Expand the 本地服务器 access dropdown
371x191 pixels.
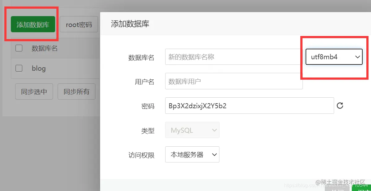(x=192, y=154)
